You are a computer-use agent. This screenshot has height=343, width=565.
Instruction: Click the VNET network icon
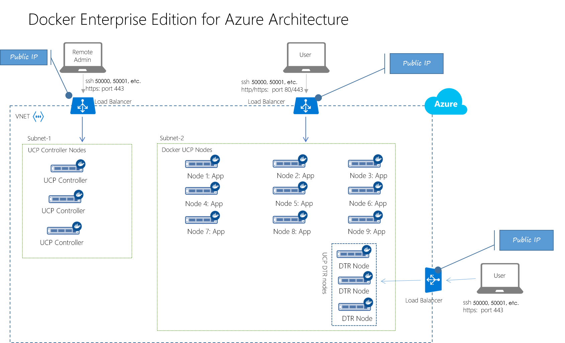38,116
